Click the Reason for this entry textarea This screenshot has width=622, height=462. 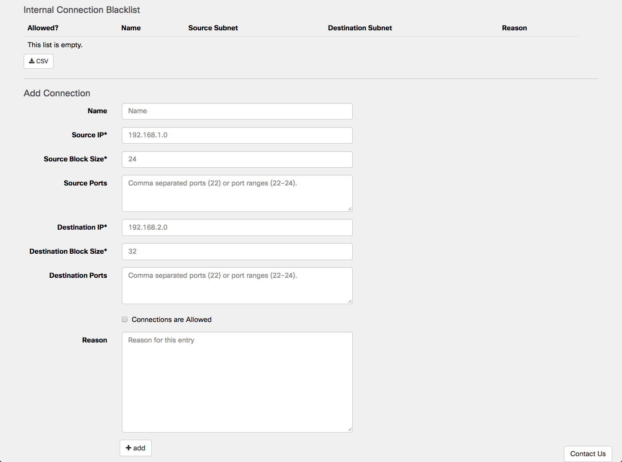pyautogui.click(x=237, y=382)
